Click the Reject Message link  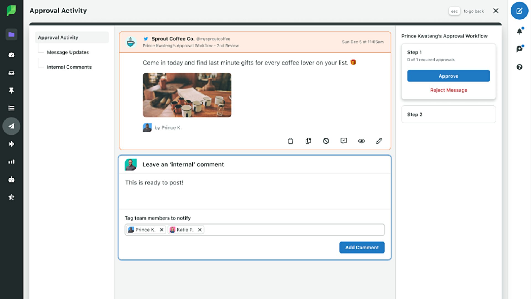[448, 90]
